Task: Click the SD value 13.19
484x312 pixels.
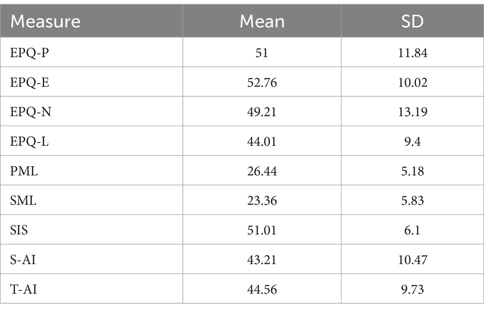Action: click(x=413, y=112)
